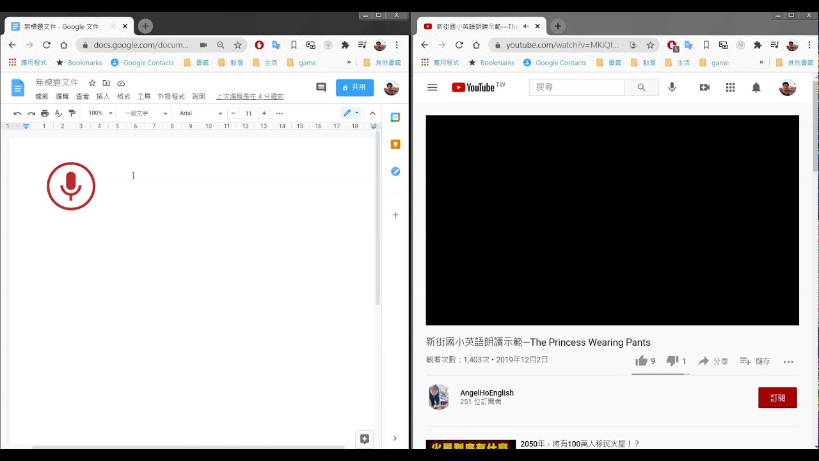
Task: Click the YouTube voice search microphone
Action: tap(672, 88)
